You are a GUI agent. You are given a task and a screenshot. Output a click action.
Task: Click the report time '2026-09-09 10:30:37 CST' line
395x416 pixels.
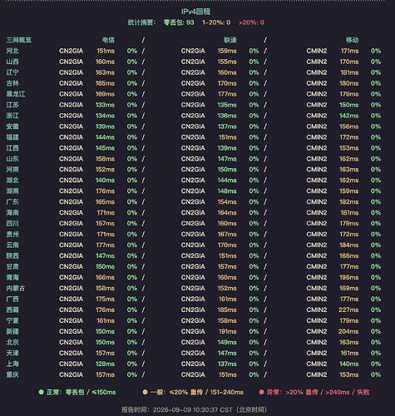194,409
